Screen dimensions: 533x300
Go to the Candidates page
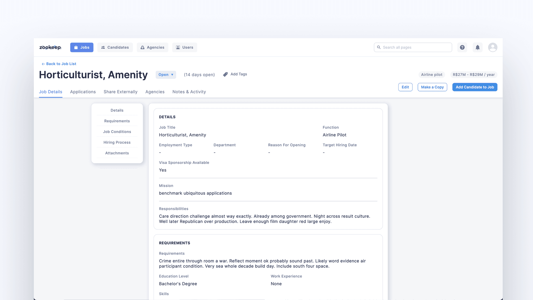click(115, 47)
